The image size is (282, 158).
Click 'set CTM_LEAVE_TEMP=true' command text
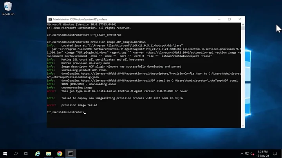click(103, 35)
